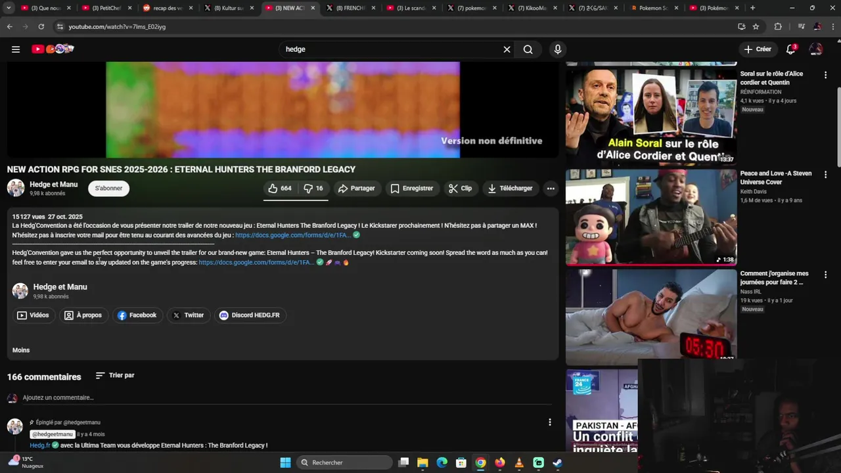Viewport: 841px width, 473px height.
Task: Open the channel's Twitter link
Action: [189, 315]
